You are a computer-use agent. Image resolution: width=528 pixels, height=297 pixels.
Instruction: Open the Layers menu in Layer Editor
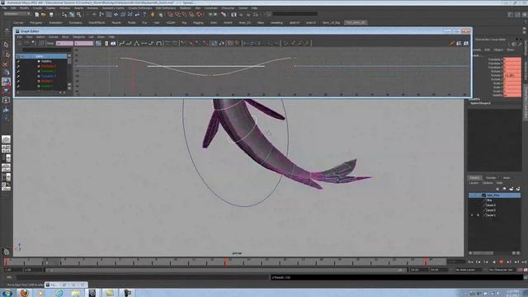[474, 183]
